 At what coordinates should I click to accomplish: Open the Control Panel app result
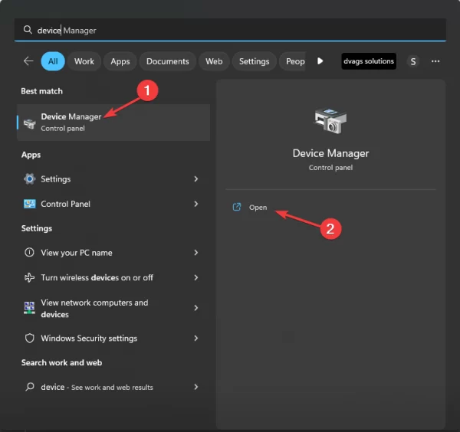[113, 204]
